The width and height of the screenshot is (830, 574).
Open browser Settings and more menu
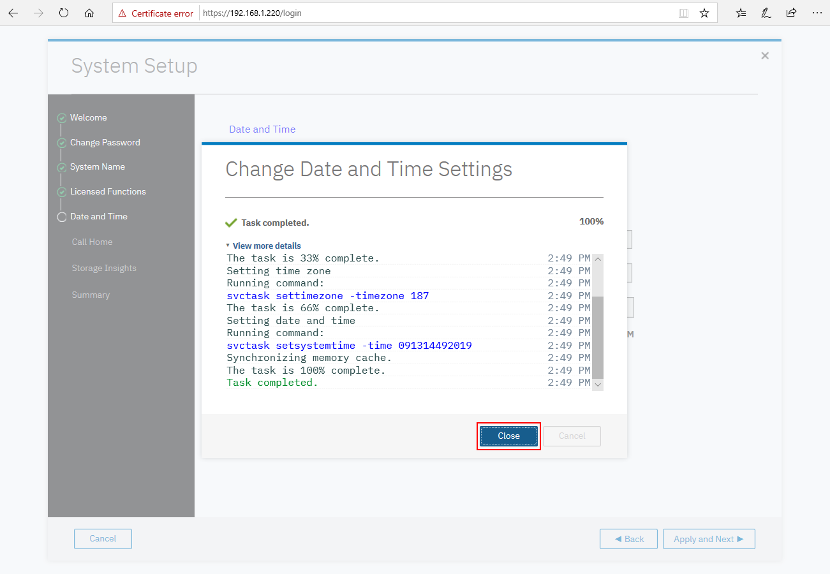click(x=817, y=13)
